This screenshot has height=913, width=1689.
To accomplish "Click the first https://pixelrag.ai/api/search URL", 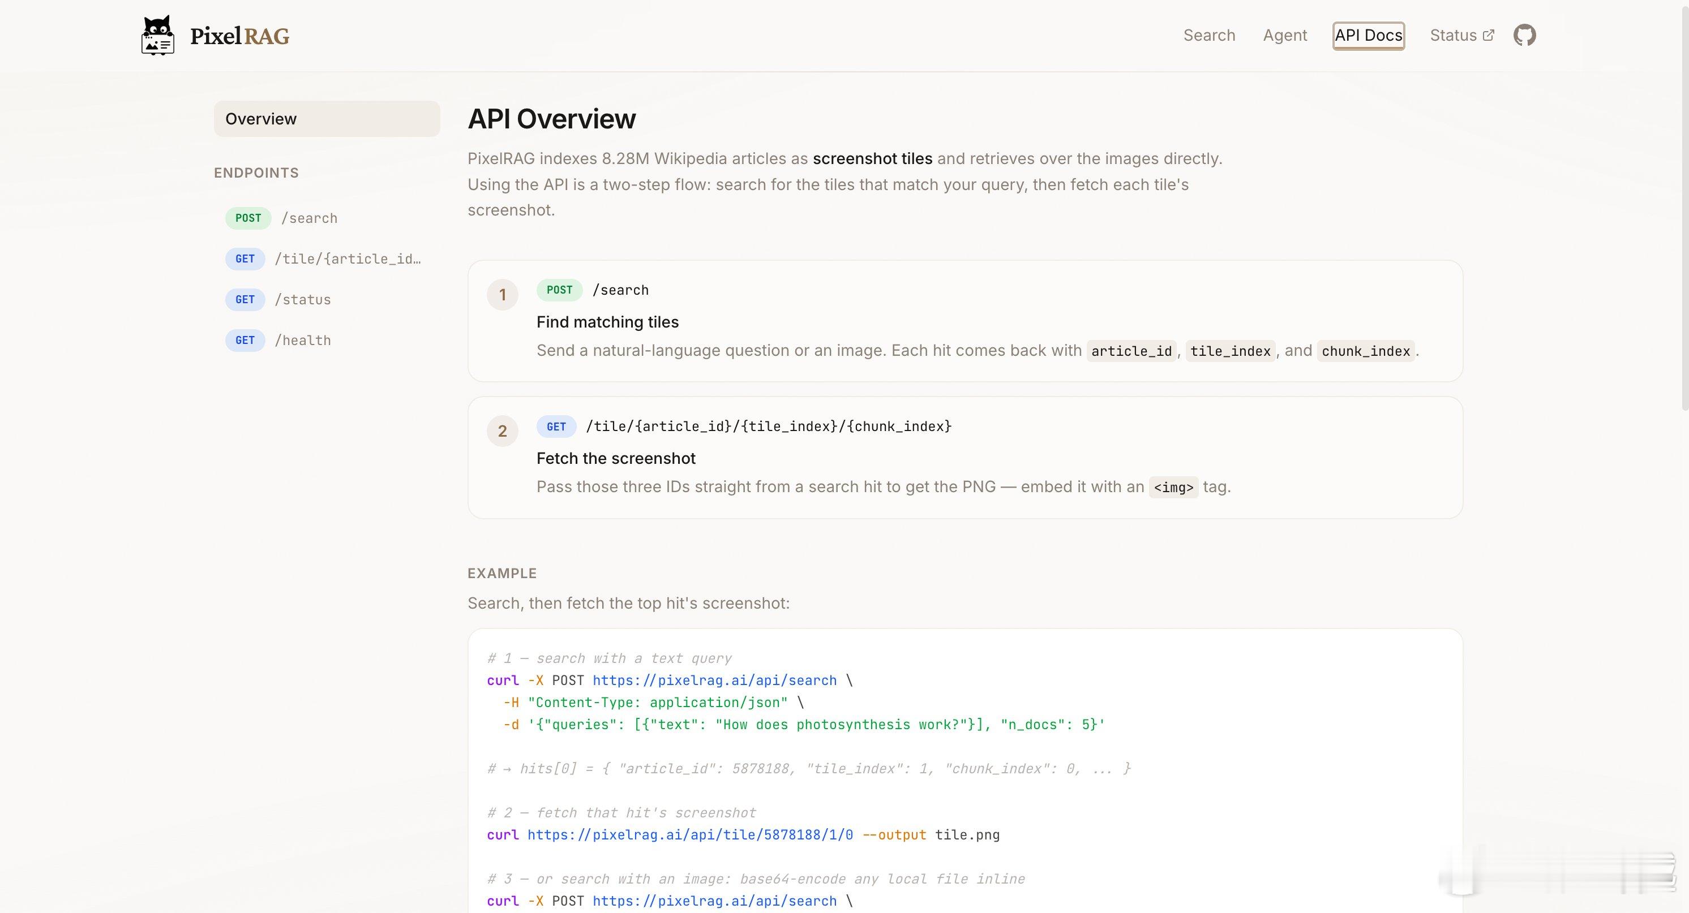I will click(x=715, y=681).
